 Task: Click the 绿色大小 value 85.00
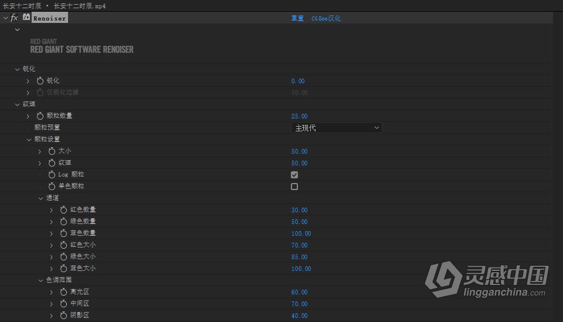pos(299,257)
